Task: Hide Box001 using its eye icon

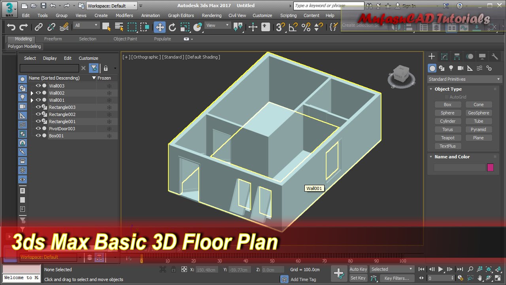Action: 38,136
